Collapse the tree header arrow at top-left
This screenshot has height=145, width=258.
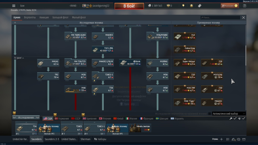coord(15,23)
